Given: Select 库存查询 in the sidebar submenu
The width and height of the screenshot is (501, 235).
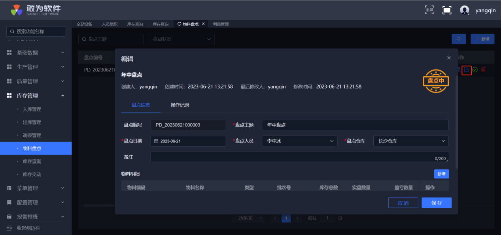Looking at the screenshot, I should pos(32,161).
